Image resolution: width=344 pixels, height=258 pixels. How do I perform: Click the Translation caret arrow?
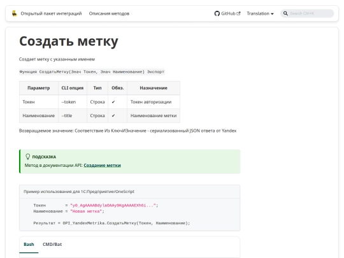[x=272, y=14]
